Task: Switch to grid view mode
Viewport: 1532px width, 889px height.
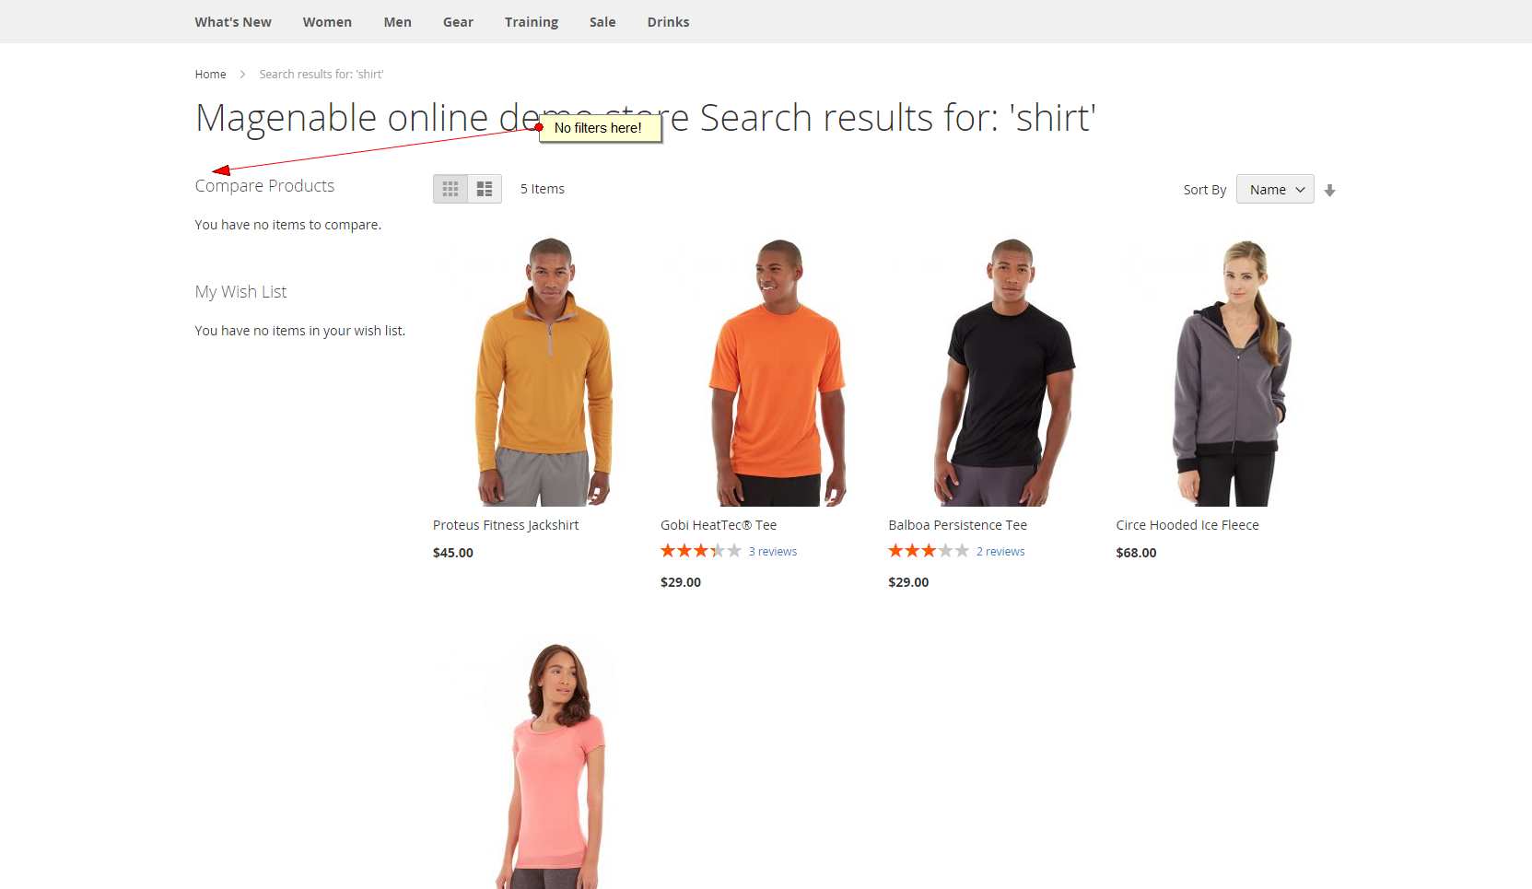Action: click(x=450, y=189)
